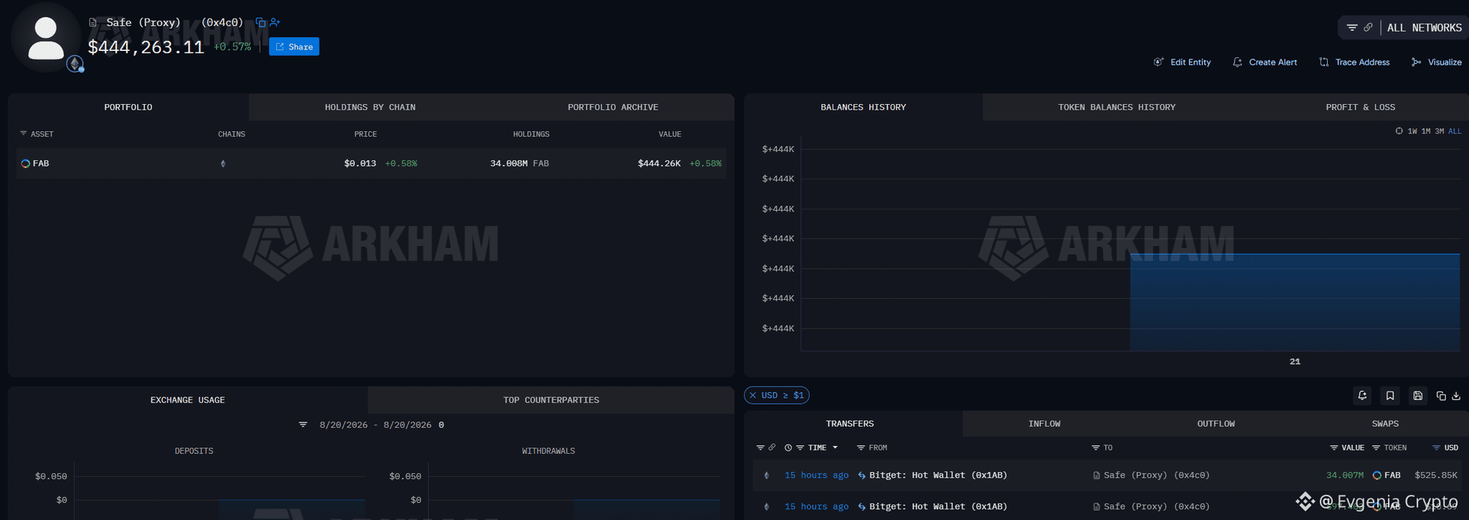This screenshot has height=520, width=1469.
Task: Switch to Holdings By Chain tab
Action: pyautogui.click(x=370, y=107)
